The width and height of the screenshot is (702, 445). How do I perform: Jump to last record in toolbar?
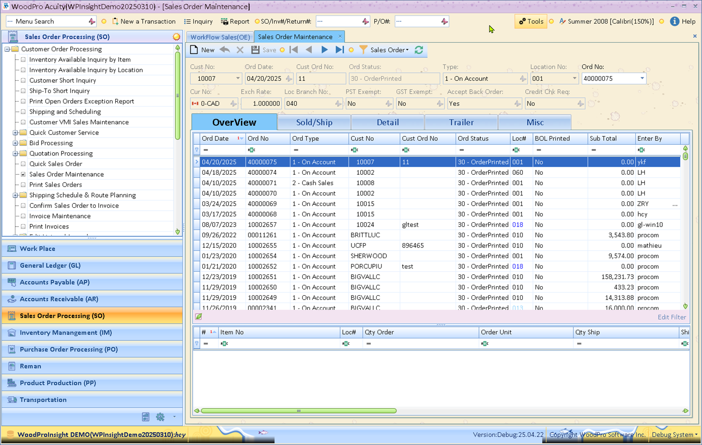[x=340, y=50]
